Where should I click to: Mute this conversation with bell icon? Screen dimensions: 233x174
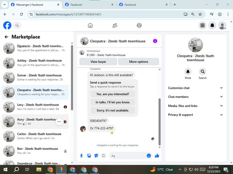tap(188, 71)
